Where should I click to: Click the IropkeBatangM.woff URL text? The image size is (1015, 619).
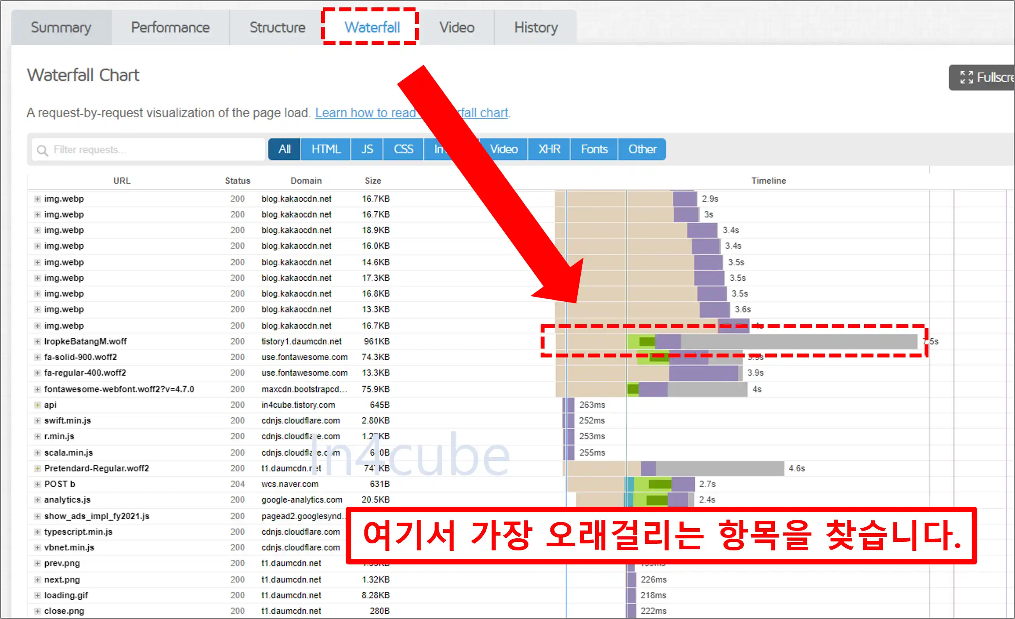(x=85, y=341)
